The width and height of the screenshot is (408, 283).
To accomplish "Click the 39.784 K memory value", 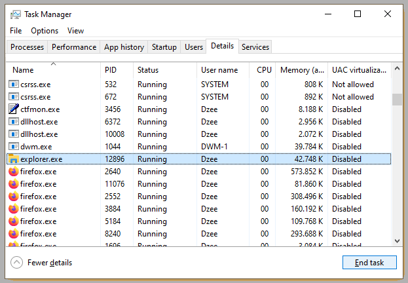I will [309, 147].
